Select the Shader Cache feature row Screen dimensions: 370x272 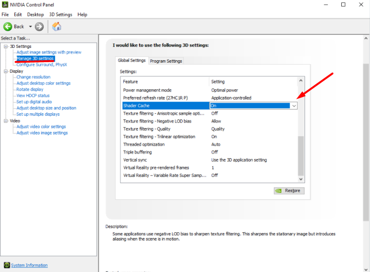pos(166,106)
